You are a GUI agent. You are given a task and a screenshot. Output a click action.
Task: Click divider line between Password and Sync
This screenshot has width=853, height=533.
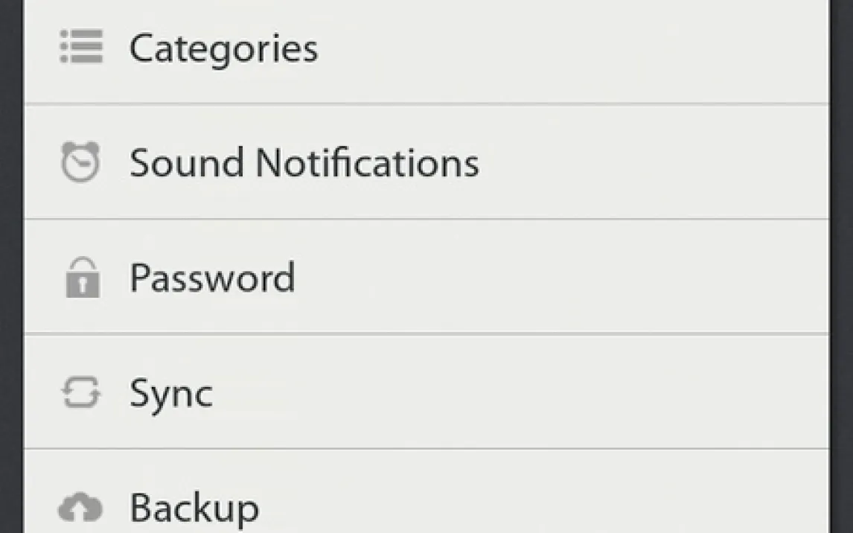(x=426, y=333)
